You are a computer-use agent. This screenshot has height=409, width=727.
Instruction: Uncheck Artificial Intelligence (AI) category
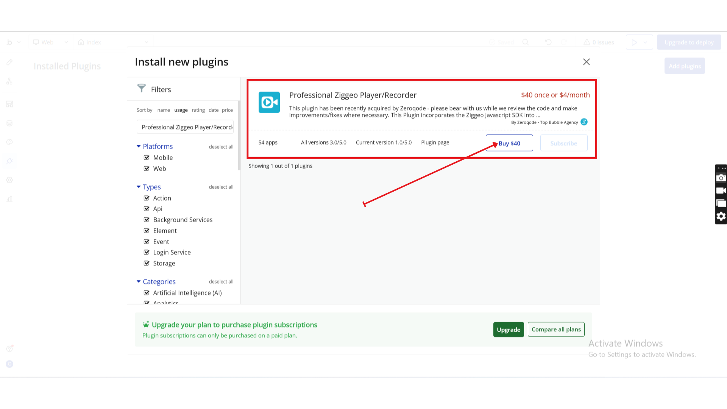(x=147, y=293)
